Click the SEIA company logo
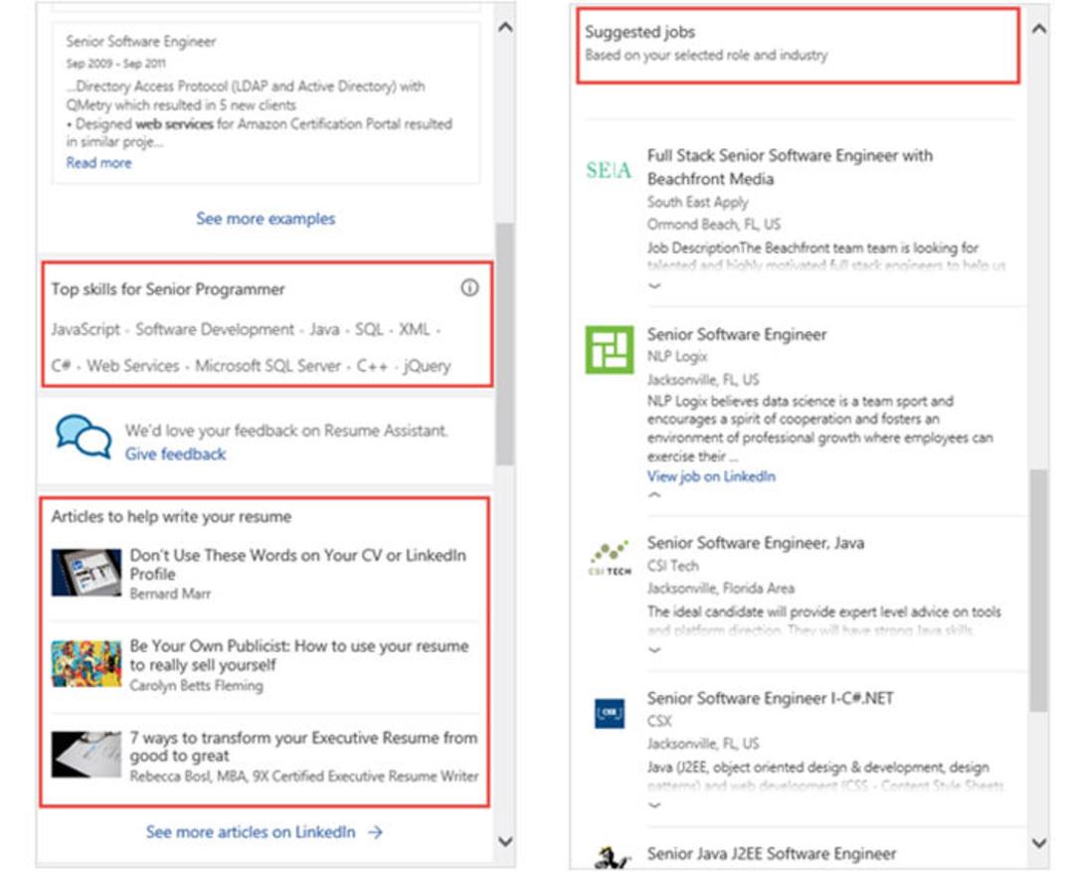The image size is (1074, 873). (x=609, y=170)
